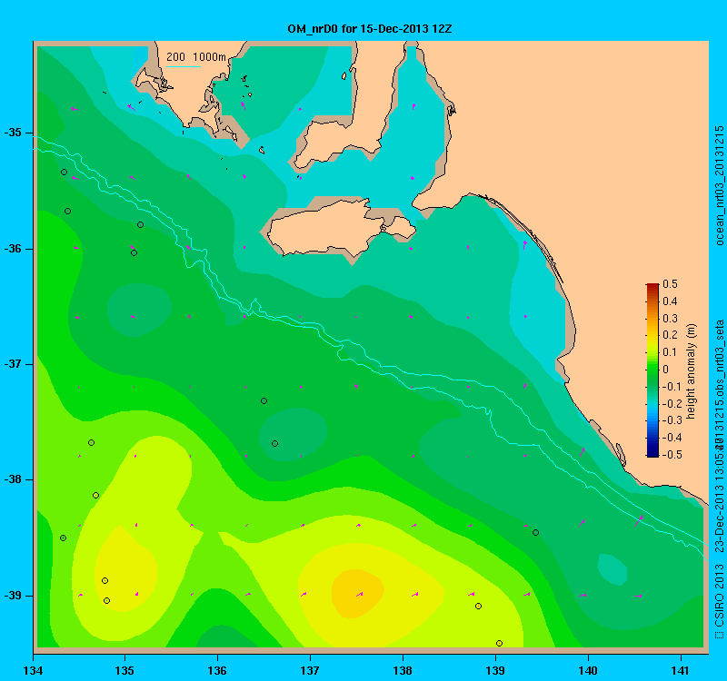The width and height of the screenshot is (727, 681).
Task: Click the vertical "23-Dec-2013 13:05" timestamp text
Action: 719,504
